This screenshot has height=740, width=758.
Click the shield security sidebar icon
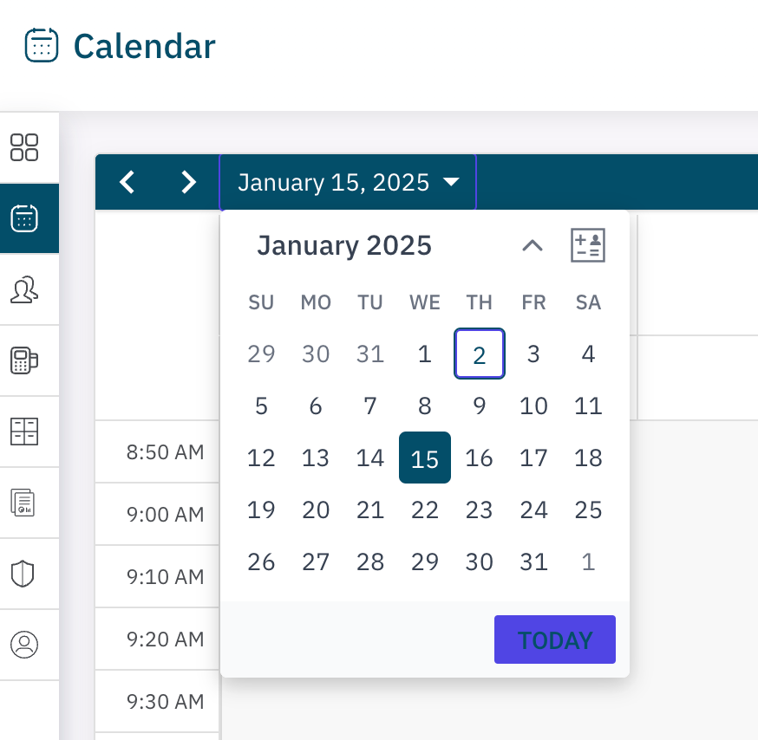[24, 574]
